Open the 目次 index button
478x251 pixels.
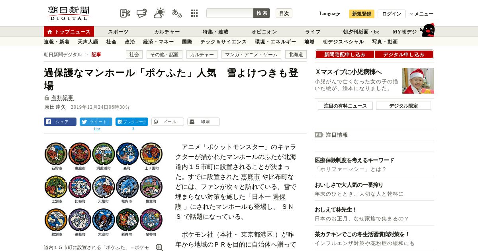(x=284, y=13)
